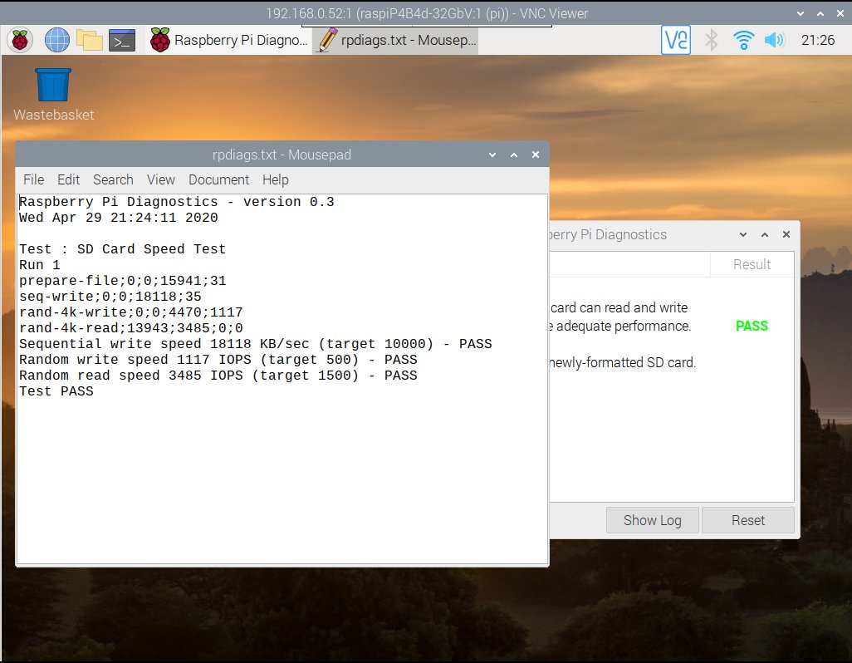The height and width of the screenshot is (663, 852).
Task: Minimize the Raspberry Pi Diagnostics window
Action: (742, 234)
